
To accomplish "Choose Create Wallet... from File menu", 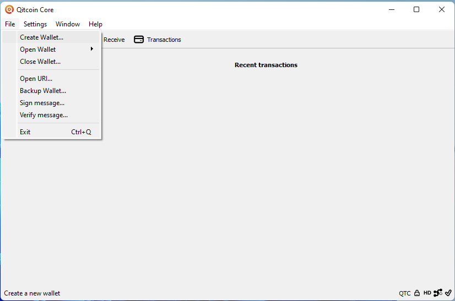I will (51, 37).
